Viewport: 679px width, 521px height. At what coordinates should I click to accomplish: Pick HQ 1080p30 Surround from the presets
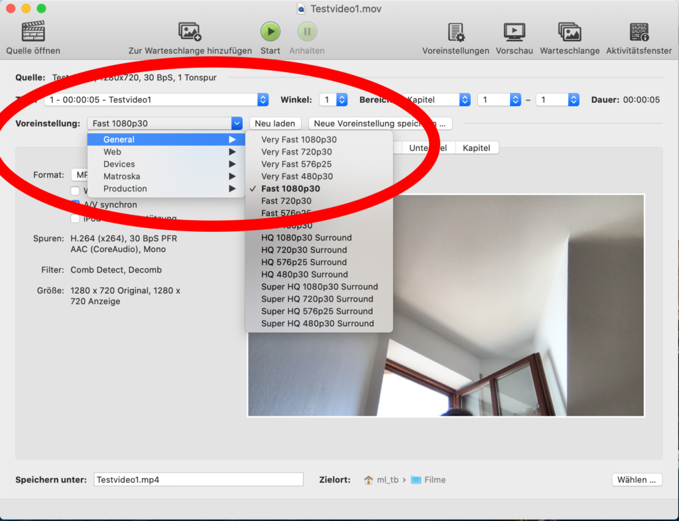306,237
